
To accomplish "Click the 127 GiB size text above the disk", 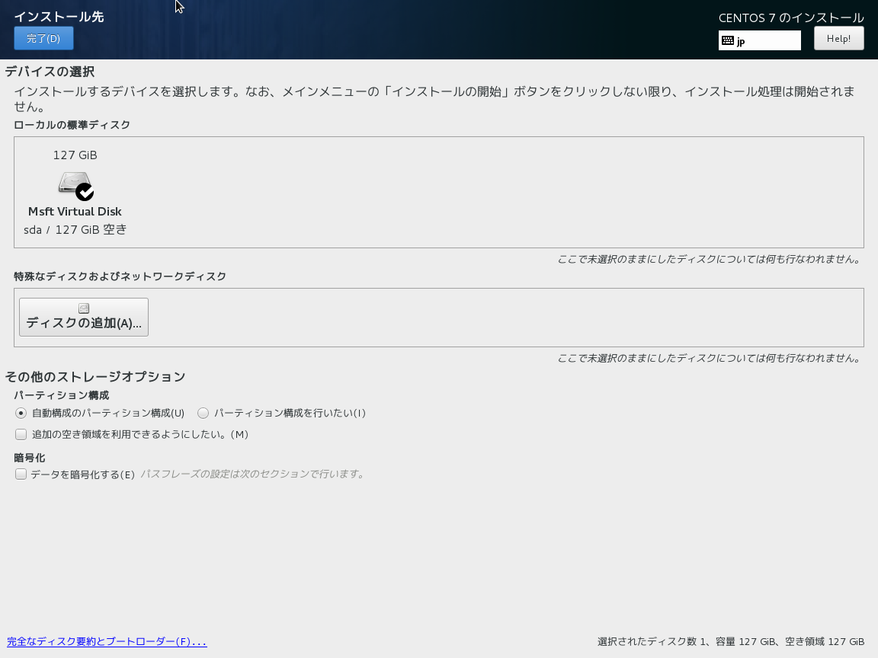I will 75,155.
